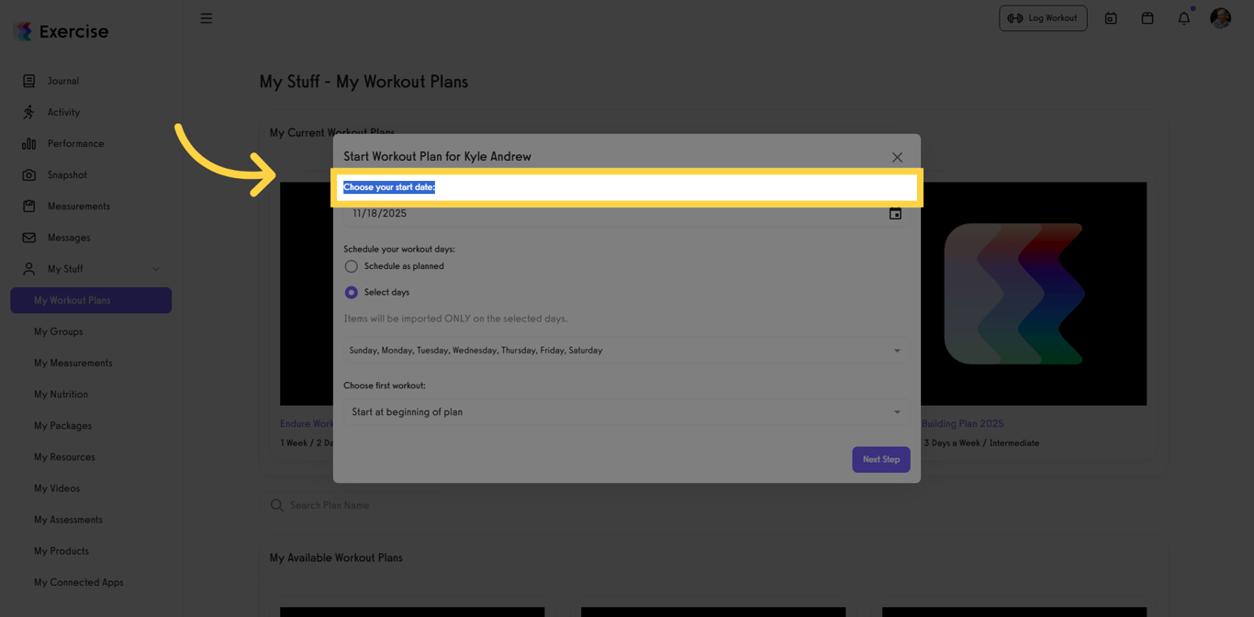Open the date picker calendar icon

pos(895,213)
